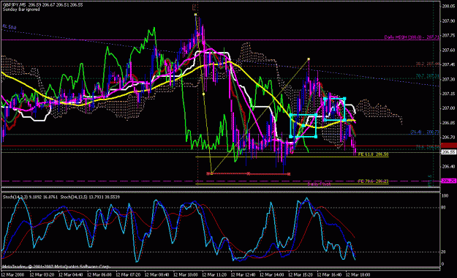Select the yellow anchor point at the chart peak
457x278 pixels.
click(x=195, y=15)
